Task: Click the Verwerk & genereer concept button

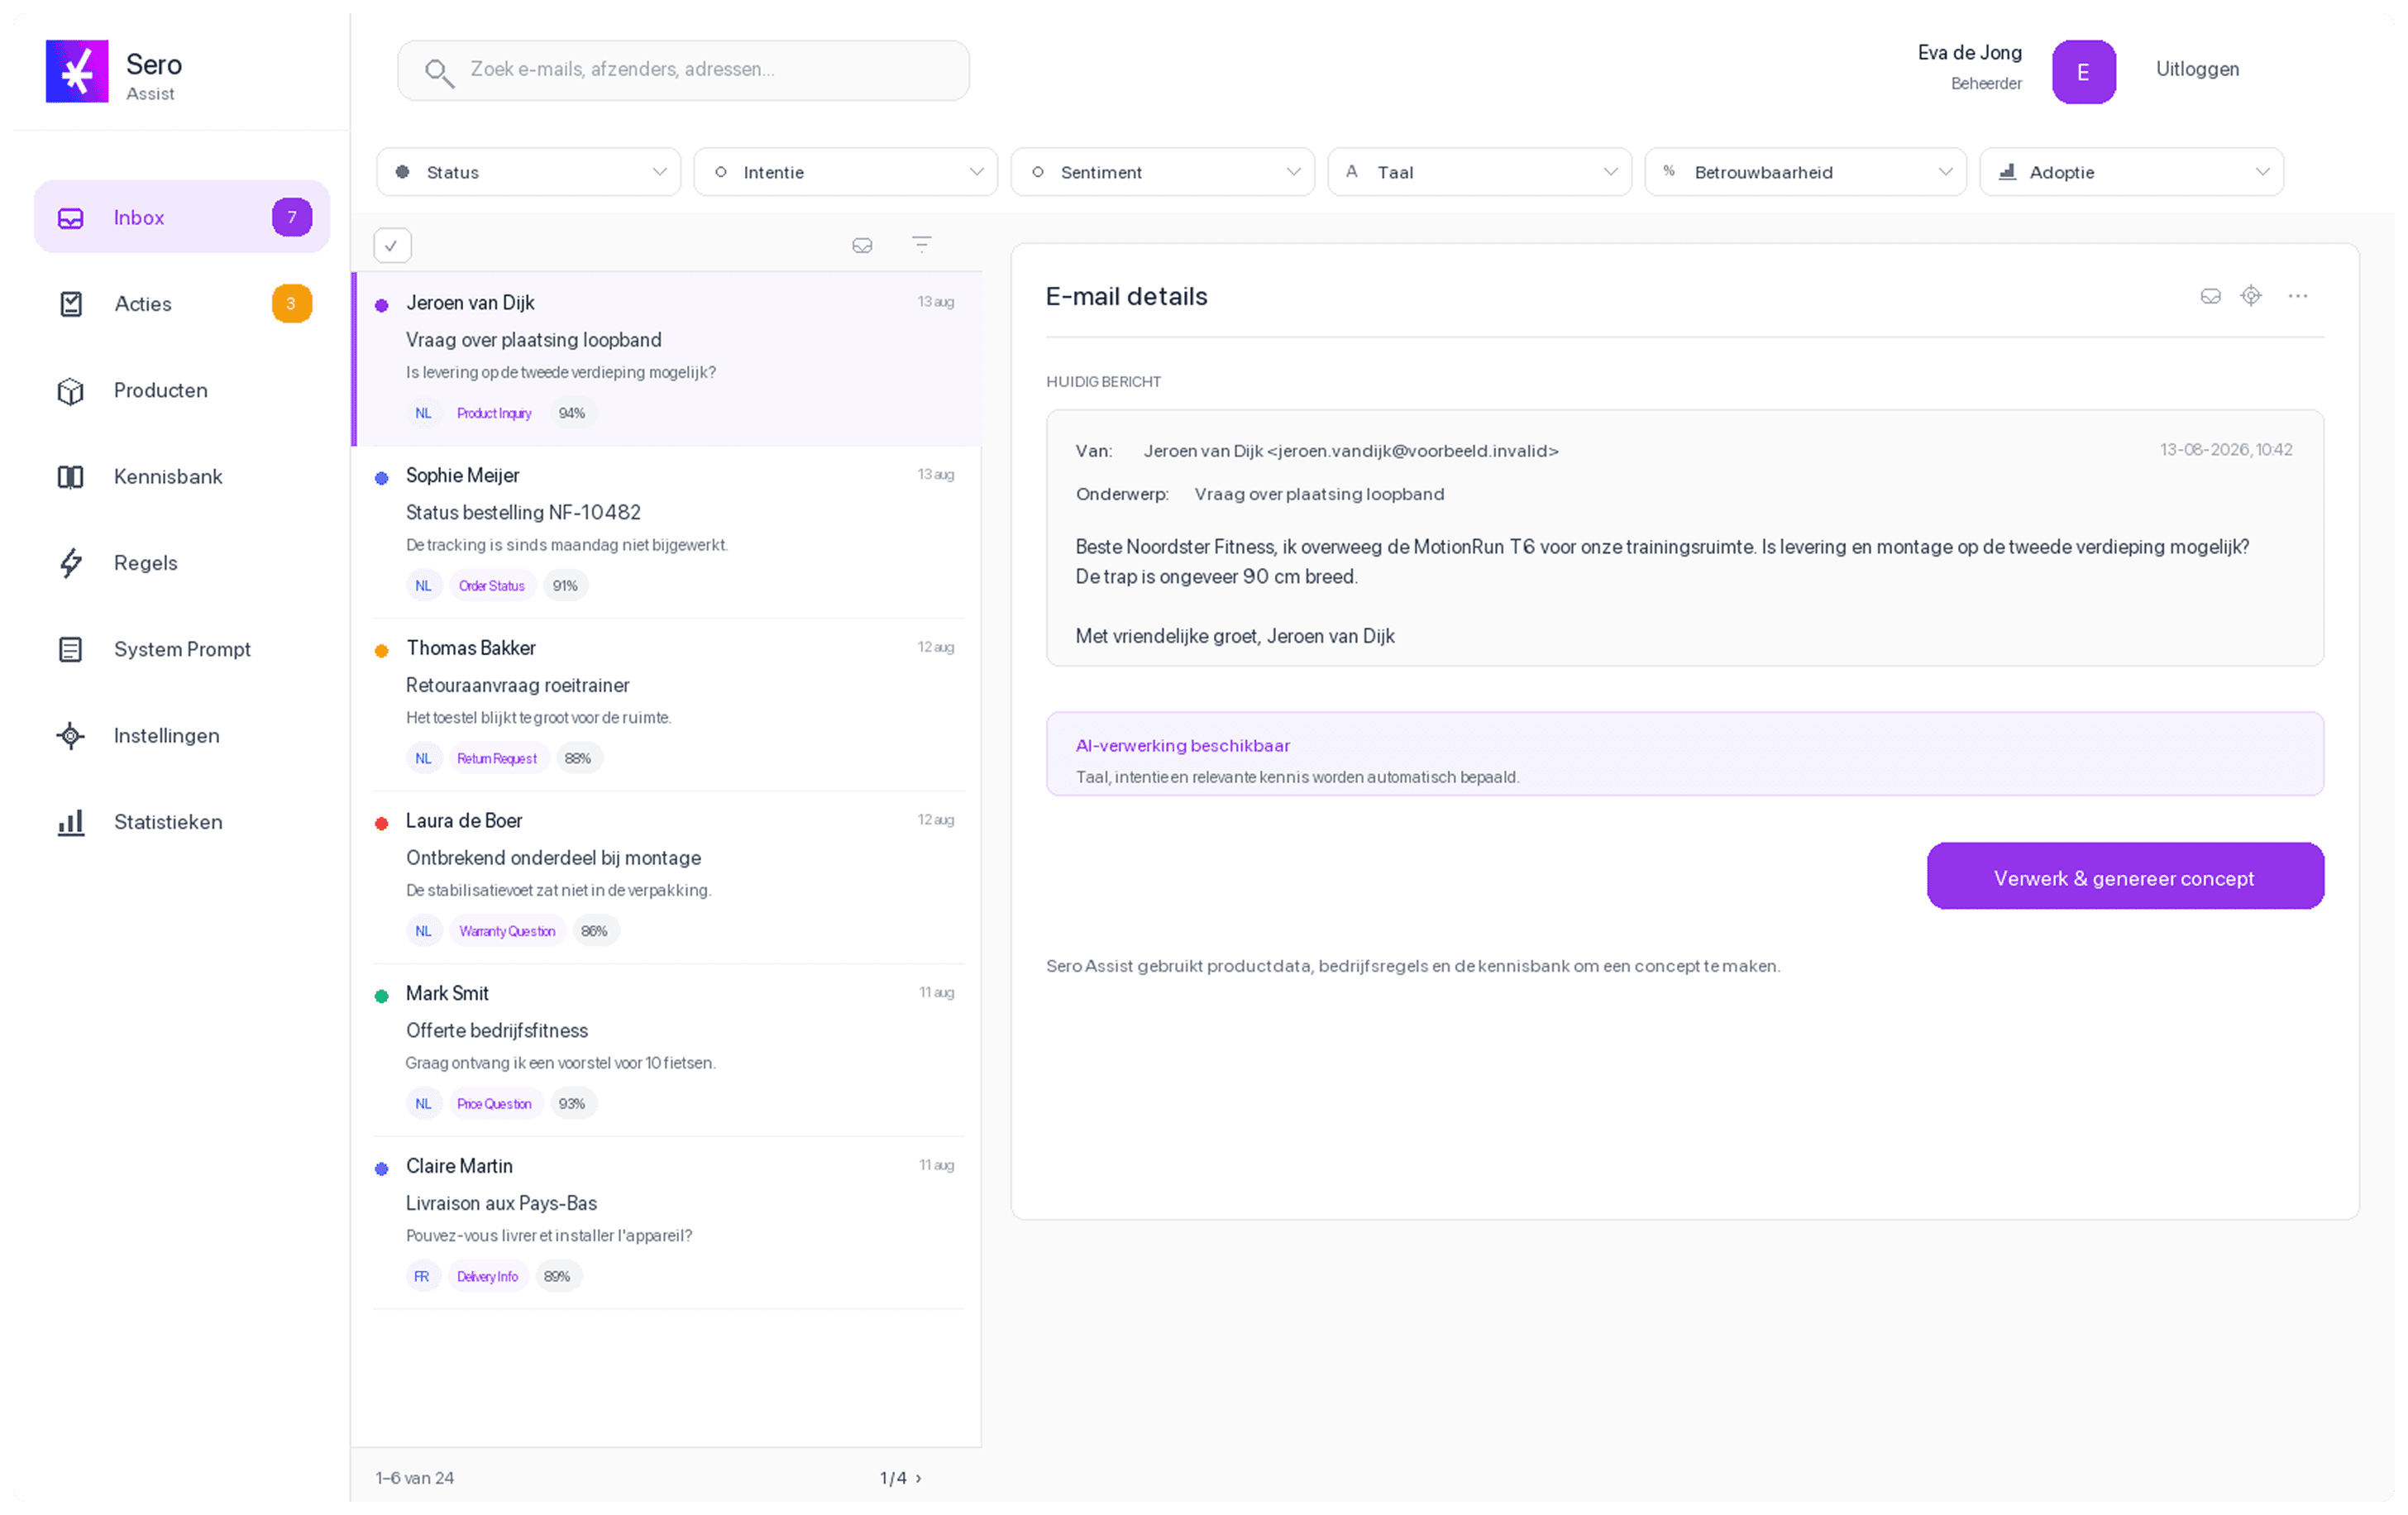Action: (x=2125, y=877)
